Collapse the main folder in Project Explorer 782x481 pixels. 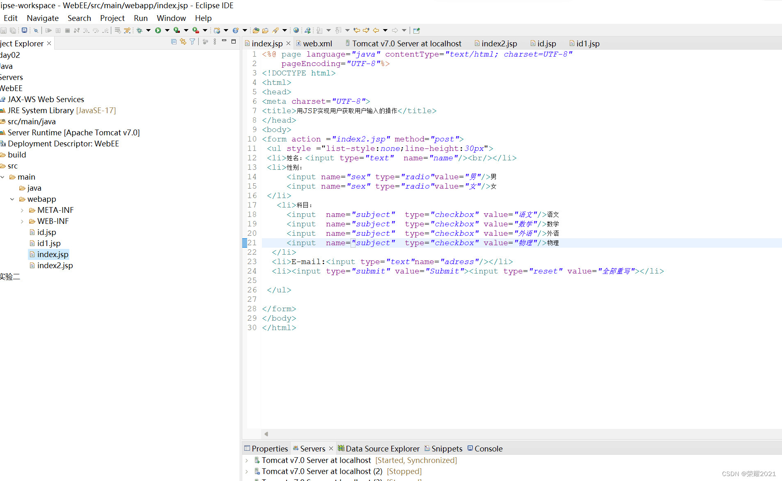(x=3, y=177)
